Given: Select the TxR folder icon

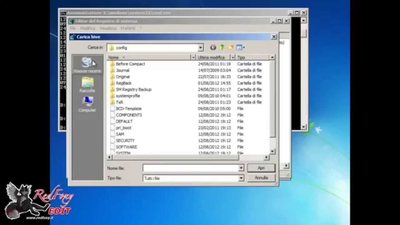Looking at the screenshot, I should pos(112,102).
